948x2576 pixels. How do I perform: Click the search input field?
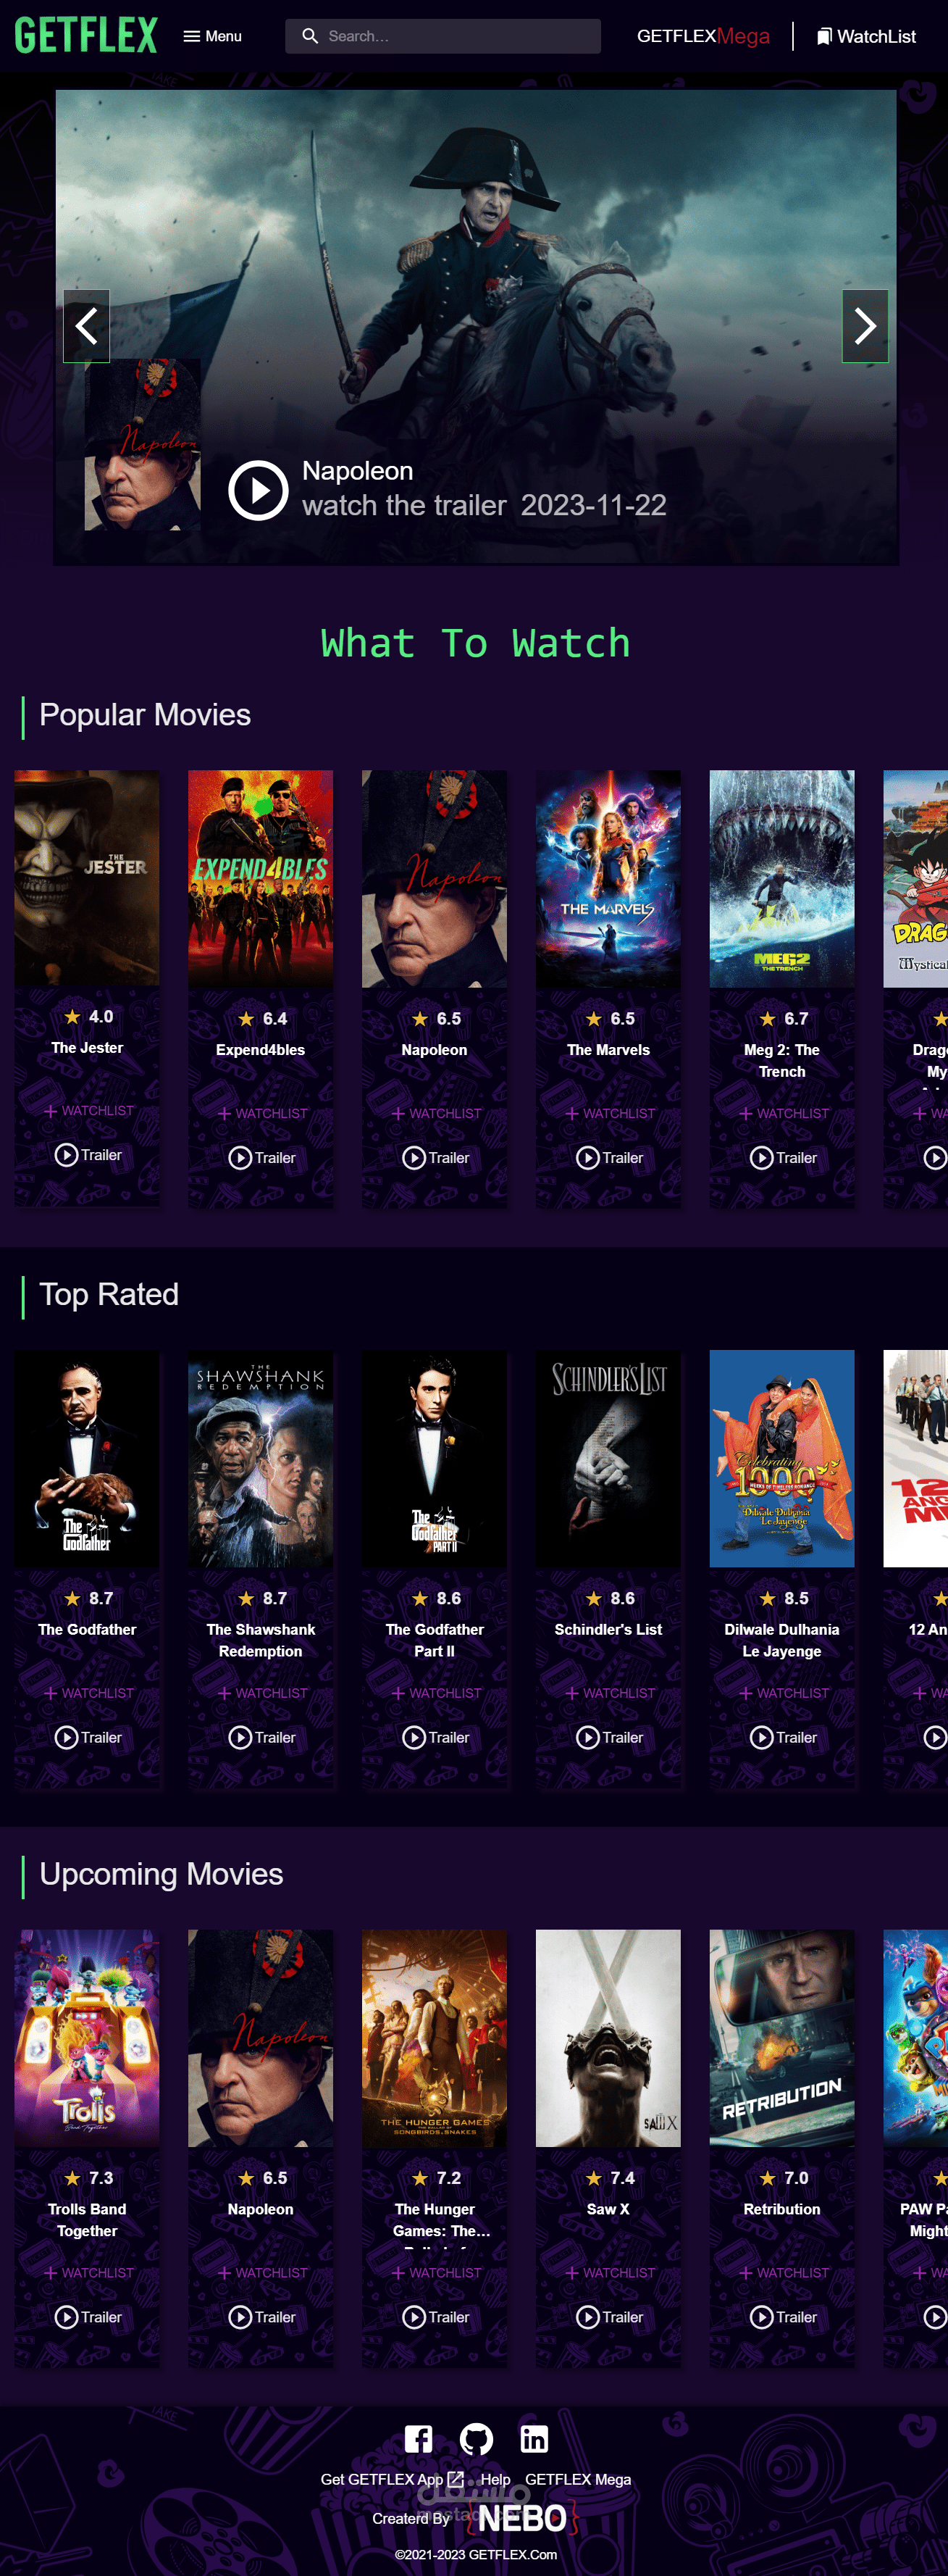coord(442,36)
